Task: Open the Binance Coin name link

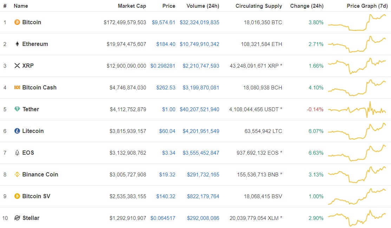Action: pos(40,174)
